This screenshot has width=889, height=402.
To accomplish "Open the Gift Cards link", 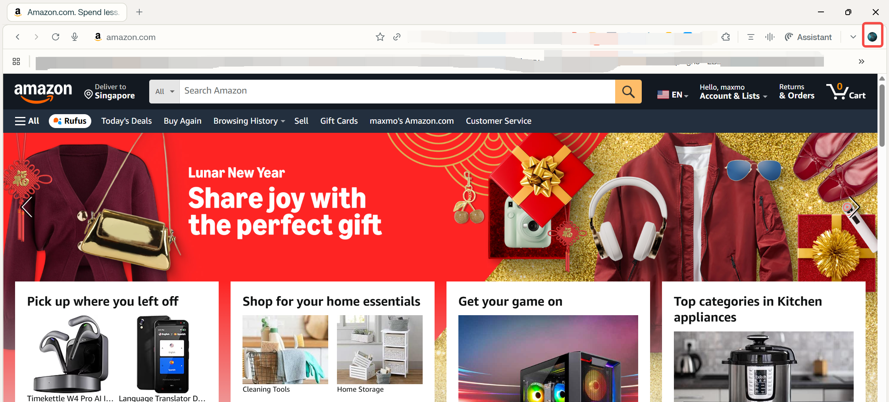I will click(x=339, y=121).
